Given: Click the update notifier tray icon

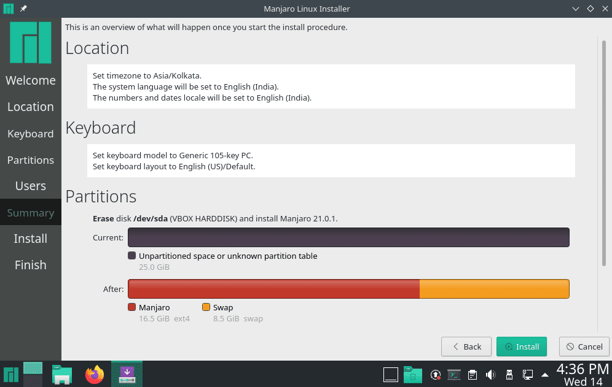Looking at the screenshot, I should pos(436,374).
